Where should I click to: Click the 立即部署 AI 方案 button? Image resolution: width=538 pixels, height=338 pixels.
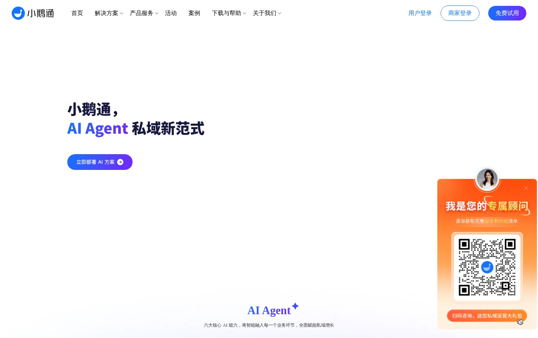click(x=100, y=162)
